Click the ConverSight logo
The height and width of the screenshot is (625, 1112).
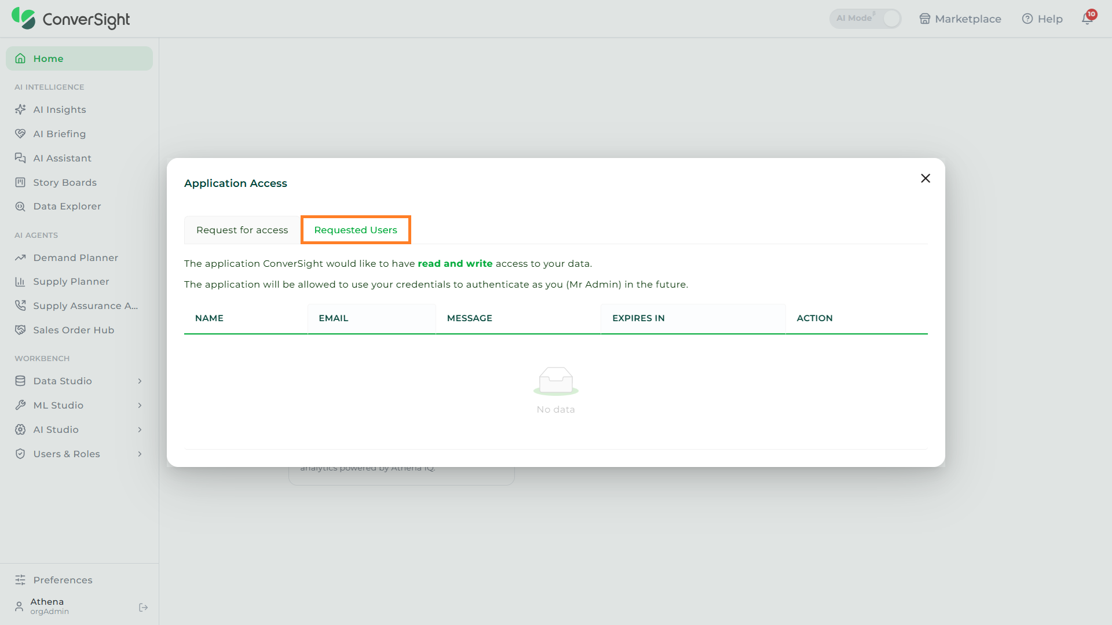point(71,19)
